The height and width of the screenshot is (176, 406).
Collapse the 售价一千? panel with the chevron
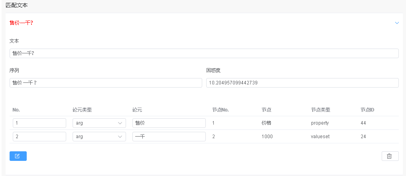pos(396,23)
